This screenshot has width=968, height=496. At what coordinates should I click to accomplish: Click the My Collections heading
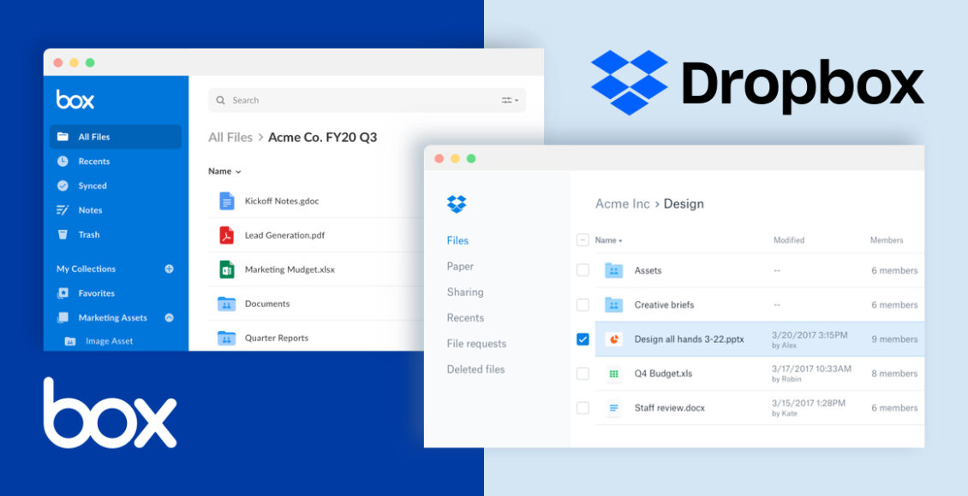click(x=86, y=269)
